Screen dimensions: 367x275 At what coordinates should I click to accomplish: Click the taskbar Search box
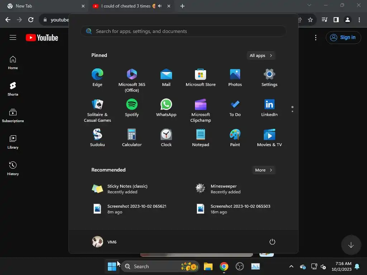click(x=160, y=266)
